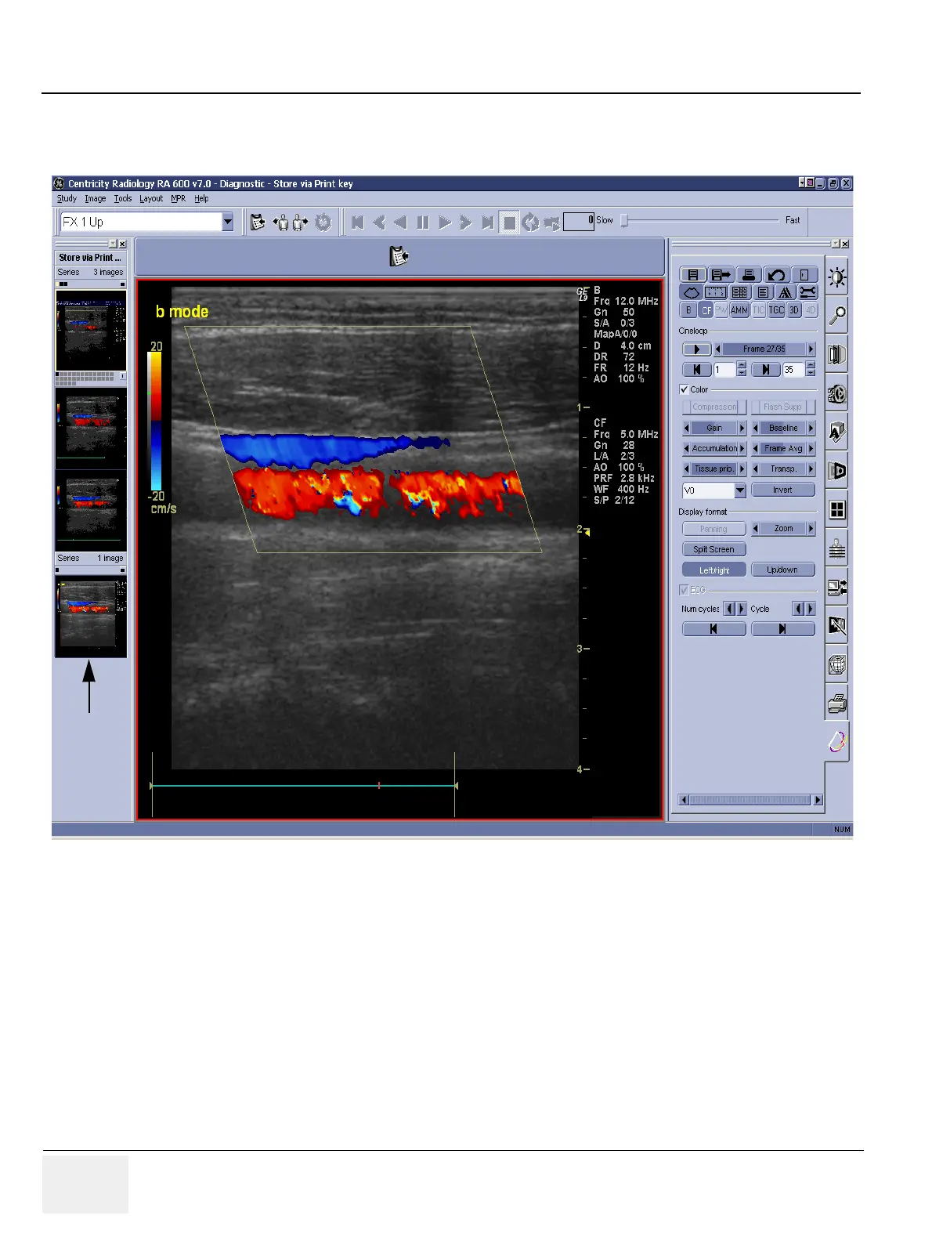Image resolution: width=932 pixels, height=1241 pixels.
Task: Click the wrench settings icon in control panel
Action: [x=808, y=292]
